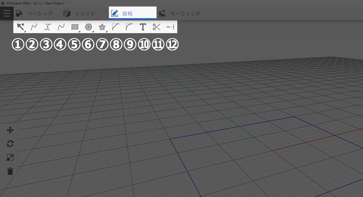This screenshot has width=363, height=197.
Task: Select the pentagon polygon tool
Action: (x=102, y=27)
